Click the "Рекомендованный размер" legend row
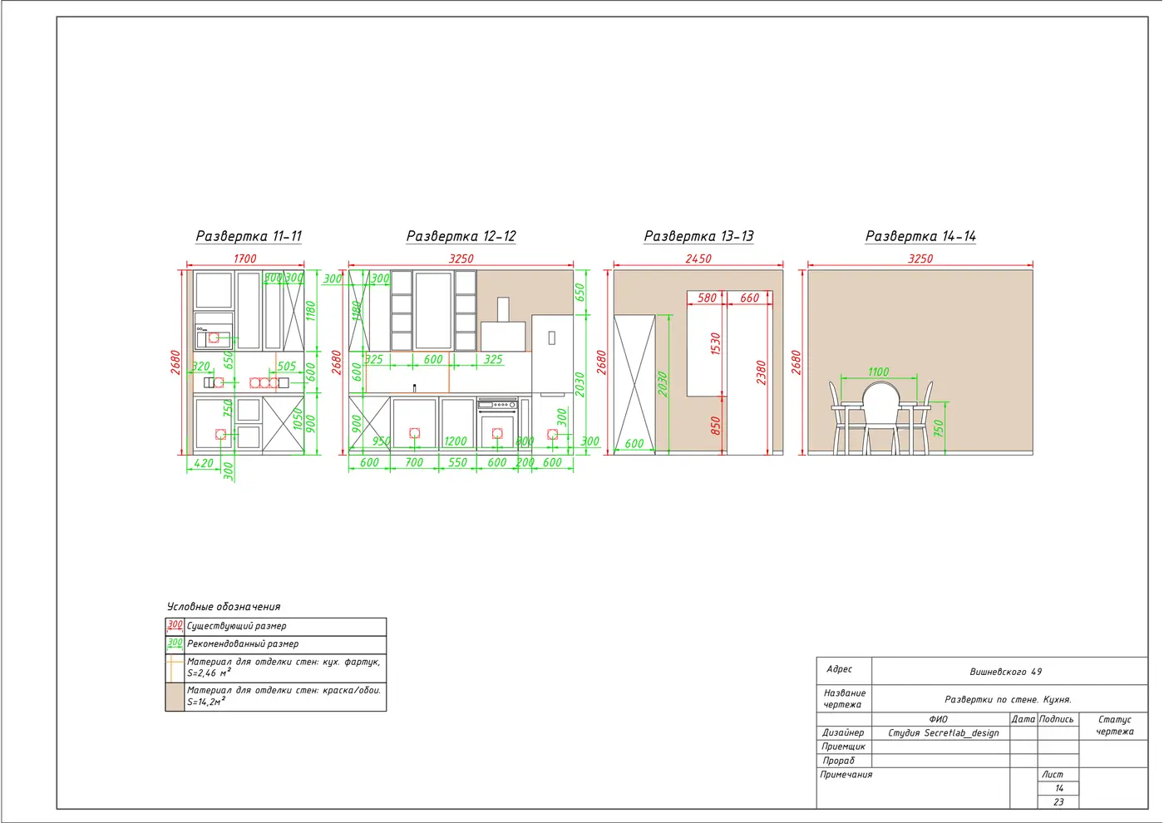This screenshot has width=1164, height=823. click(276, 644)
